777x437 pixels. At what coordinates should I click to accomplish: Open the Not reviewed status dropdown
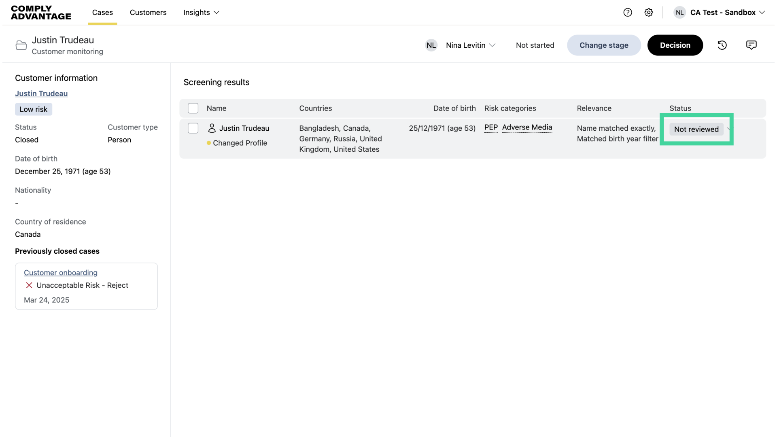[x=696, y=129]
